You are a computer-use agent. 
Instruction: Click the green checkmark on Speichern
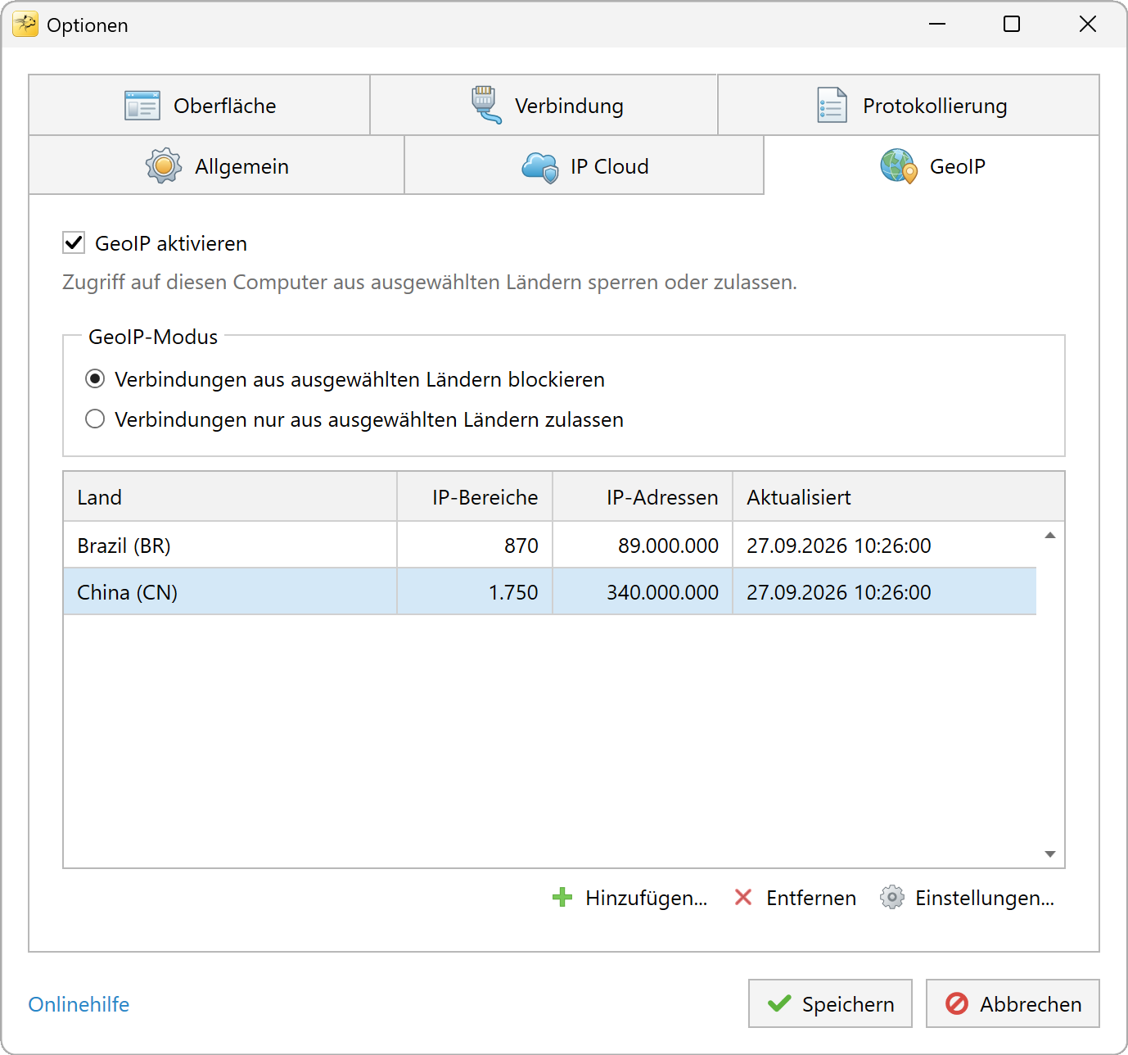coord(779,1003)
